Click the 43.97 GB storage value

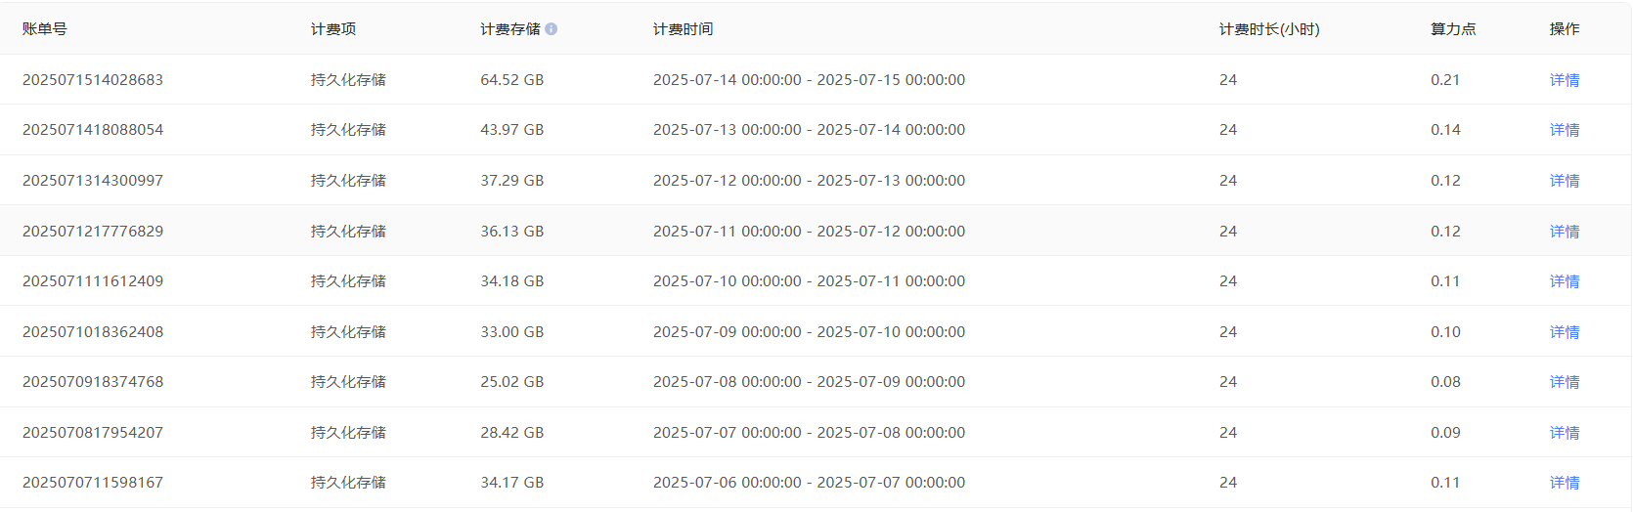coord(512,130)
